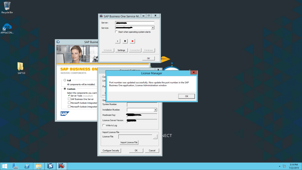Click the License Server Version field

click(x=142, y=120)
